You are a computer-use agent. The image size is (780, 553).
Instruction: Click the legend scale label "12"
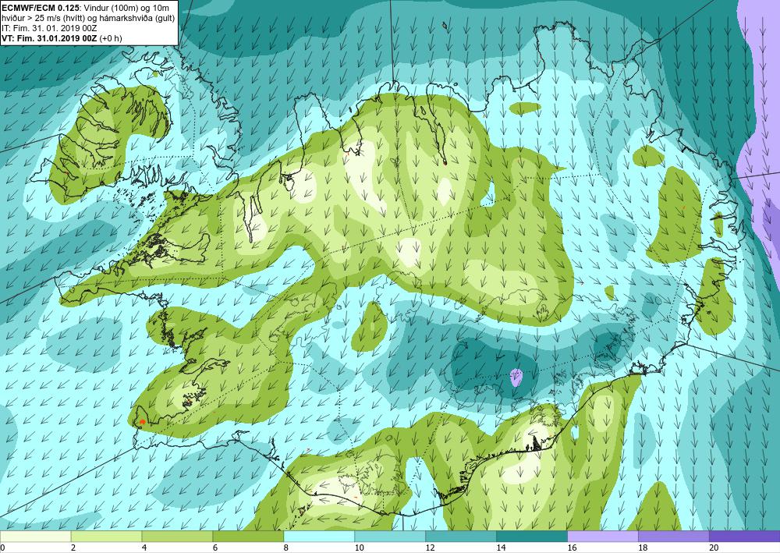[x=431, y=548]
